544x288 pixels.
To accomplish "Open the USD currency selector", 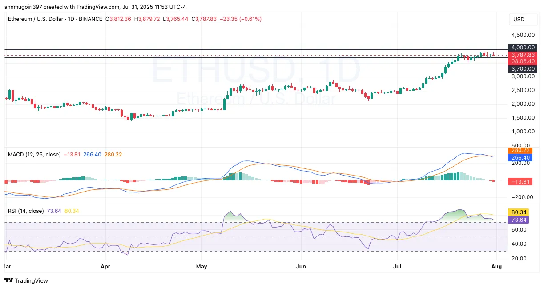I will pos(519,20).
